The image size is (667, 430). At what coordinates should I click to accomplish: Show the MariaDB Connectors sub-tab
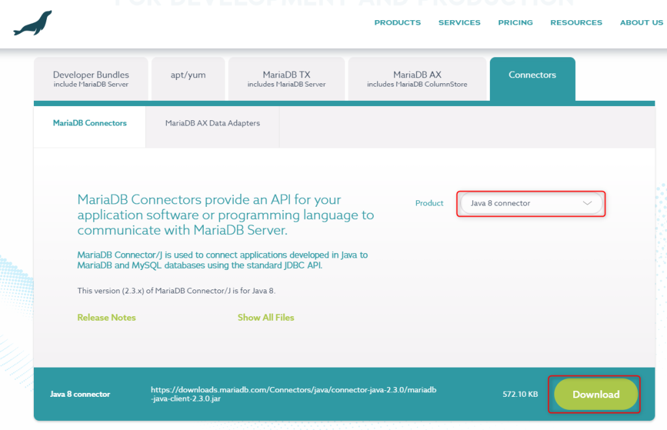(x=90, y=127)
